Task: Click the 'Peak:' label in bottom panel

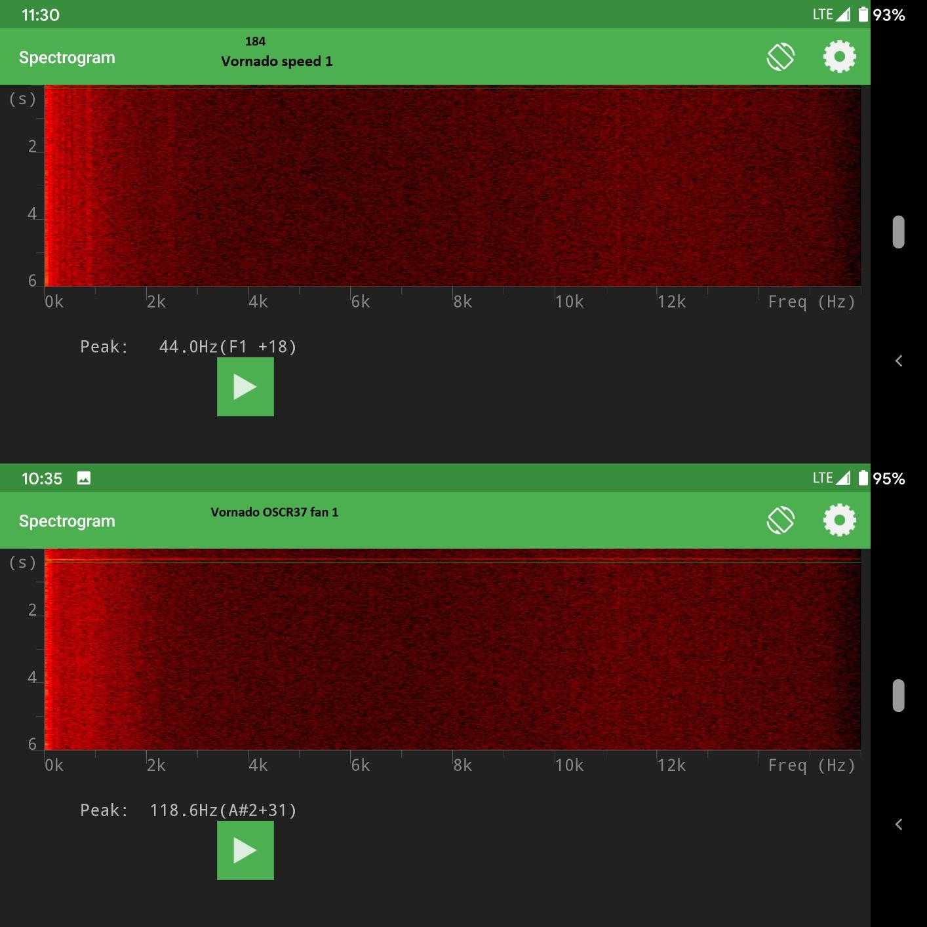Action: point(104,810)
